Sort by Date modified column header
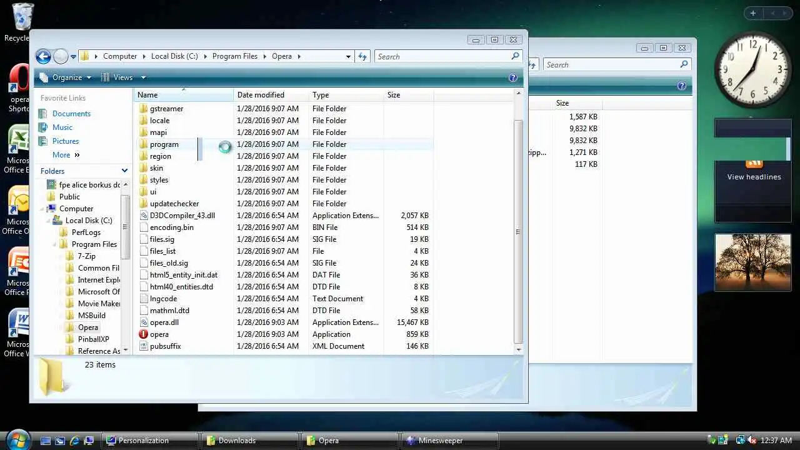Image resolution: width=800 pixels, height=450 pixels. tap(272, 95)
